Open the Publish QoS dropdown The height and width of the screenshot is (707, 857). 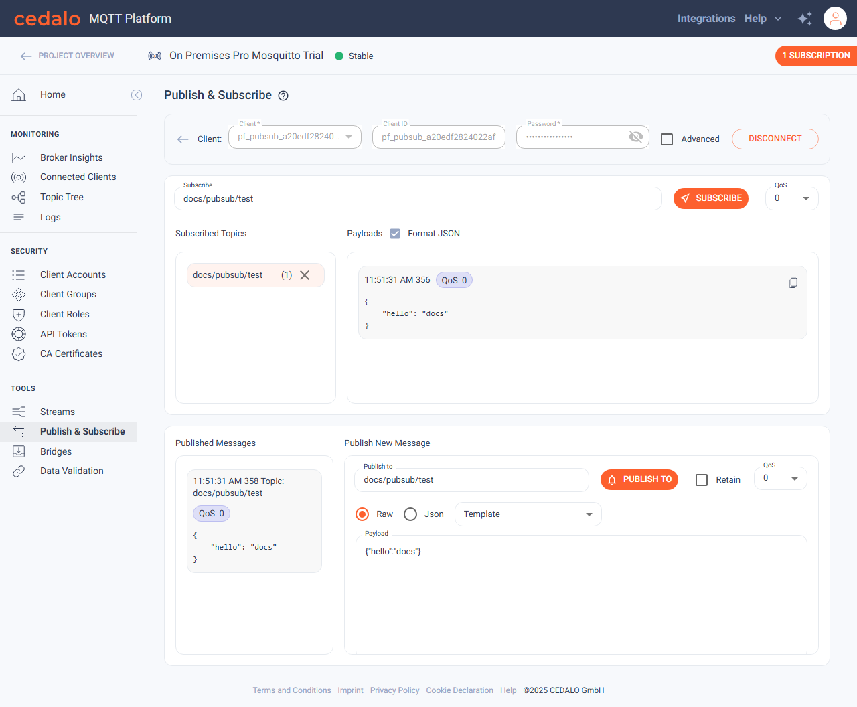780,478
